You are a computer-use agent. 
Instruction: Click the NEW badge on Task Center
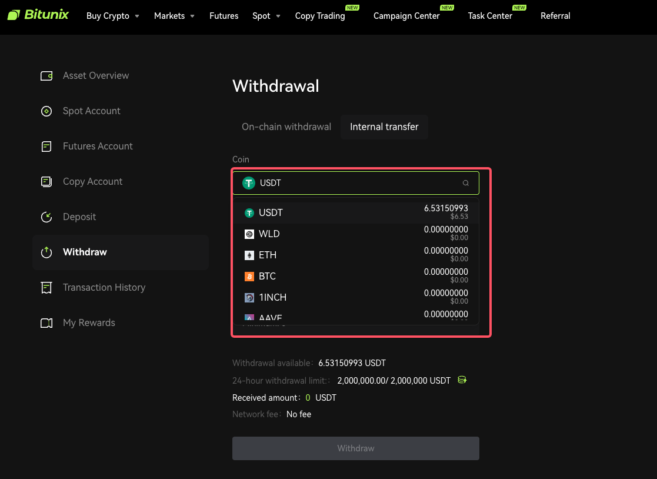click(519, 8)
